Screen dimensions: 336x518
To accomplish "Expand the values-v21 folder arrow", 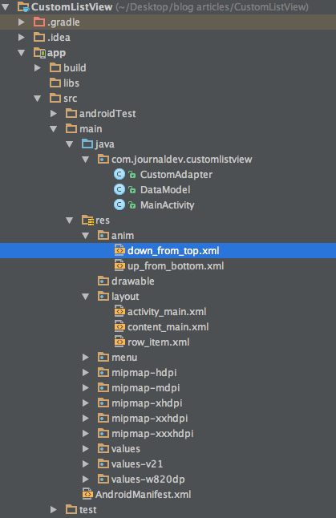I will tap(86, 463).
